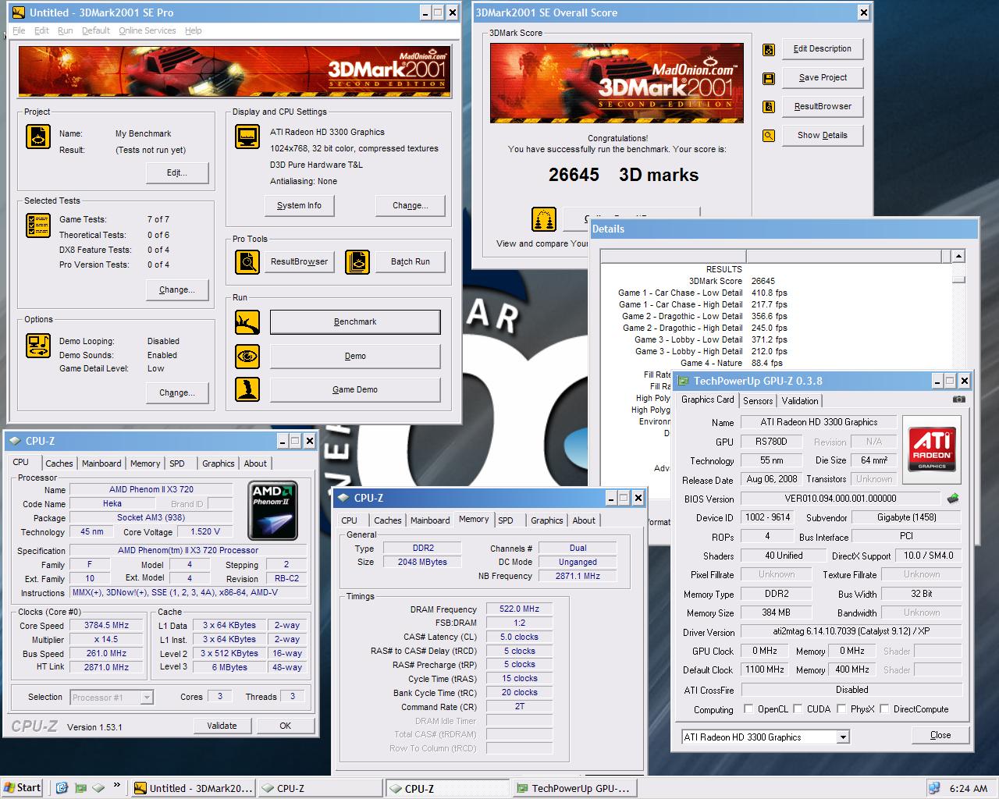
Task: Open the SPD tab in Memory CPU-Z window
Action: [x=506, y=520]
